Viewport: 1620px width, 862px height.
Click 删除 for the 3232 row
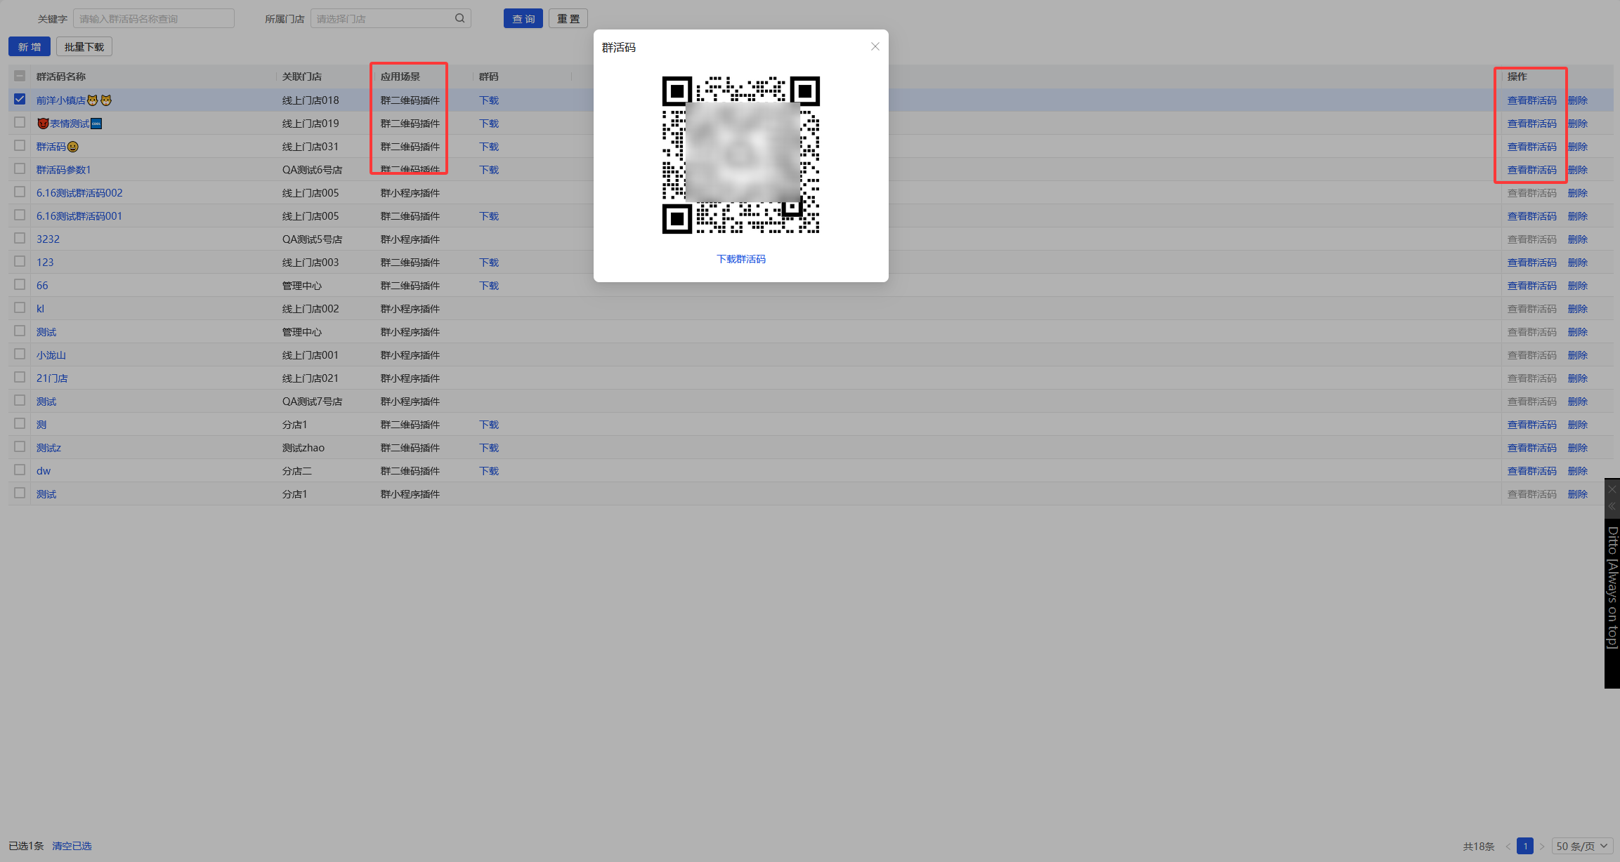(1577, 239)
